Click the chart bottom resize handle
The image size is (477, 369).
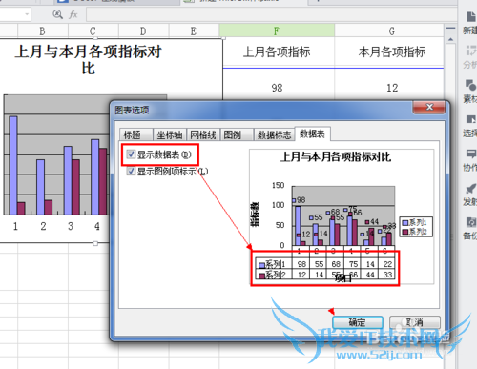coord(95,243)
